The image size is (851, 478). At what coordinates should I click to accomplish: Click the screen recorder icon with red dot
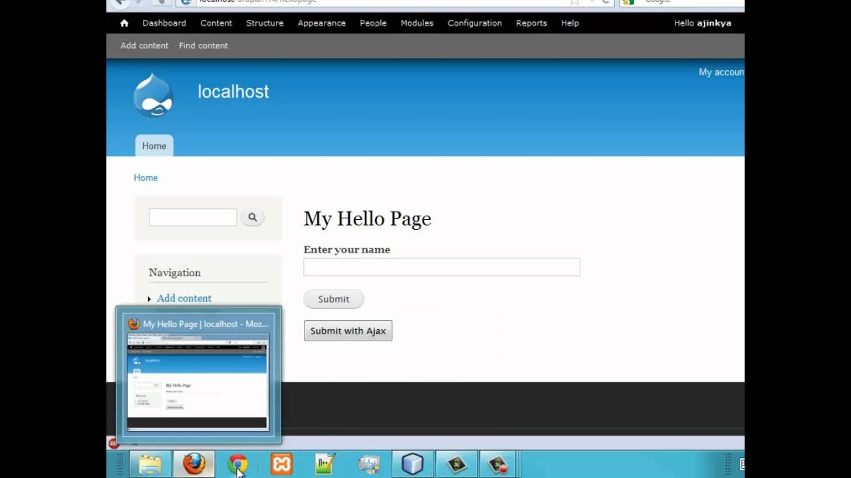[498, 464]
